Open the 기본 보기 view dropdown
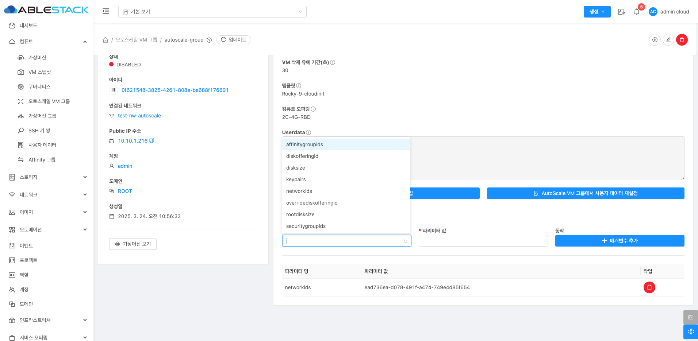The width and height of the screenshot is (698, 341). coord(212,12)
